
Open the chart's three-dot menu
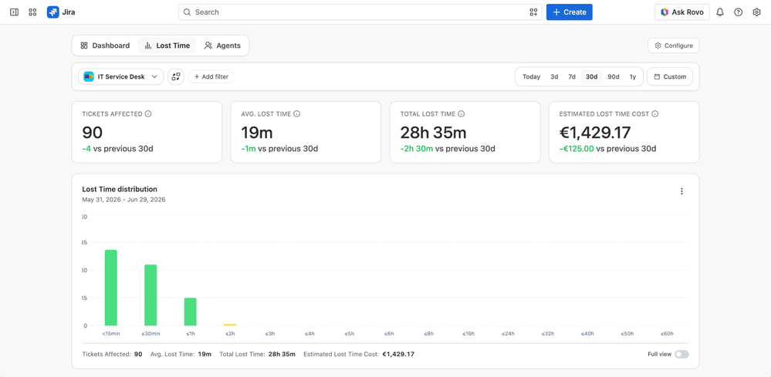click(x=681, y=191)
